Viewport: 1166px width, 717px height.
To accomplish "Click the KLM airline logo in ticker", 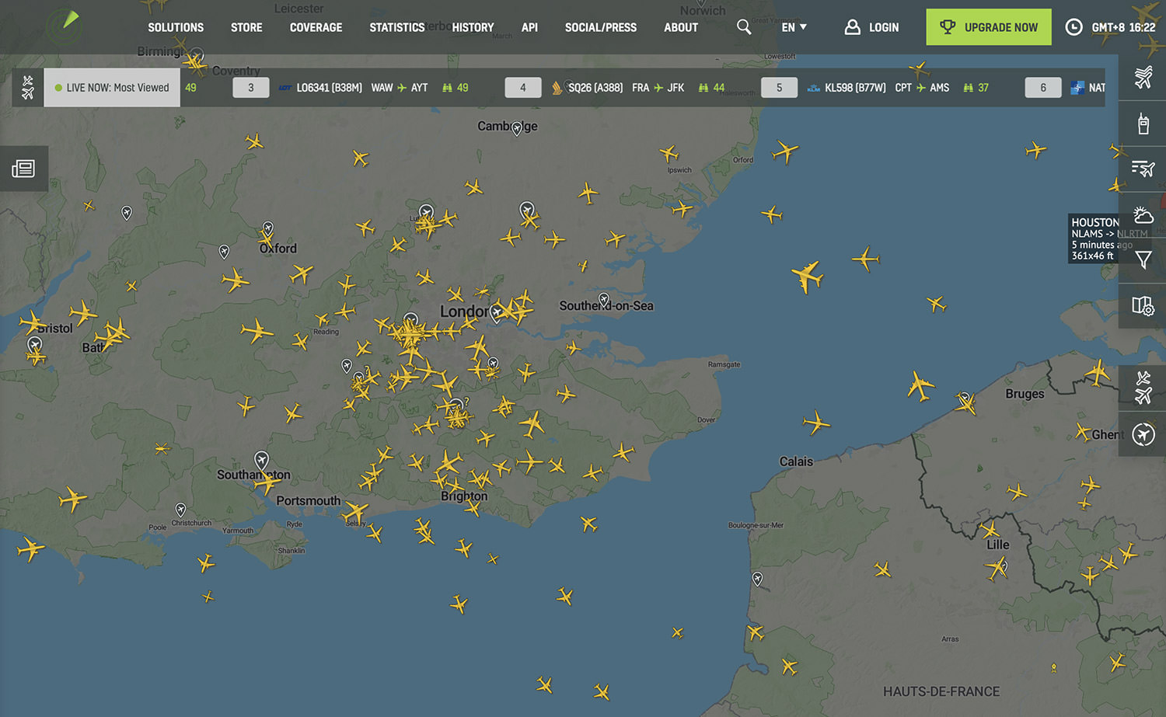I will coord(814,88).
